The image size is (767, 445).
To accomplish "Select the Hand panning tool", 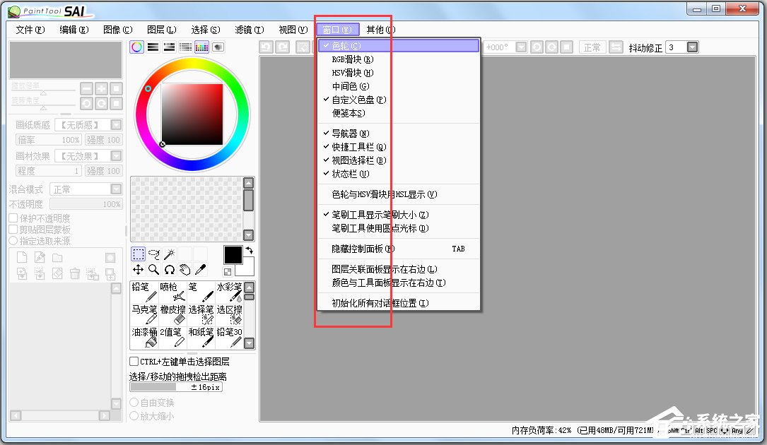I will pos(185,270).
